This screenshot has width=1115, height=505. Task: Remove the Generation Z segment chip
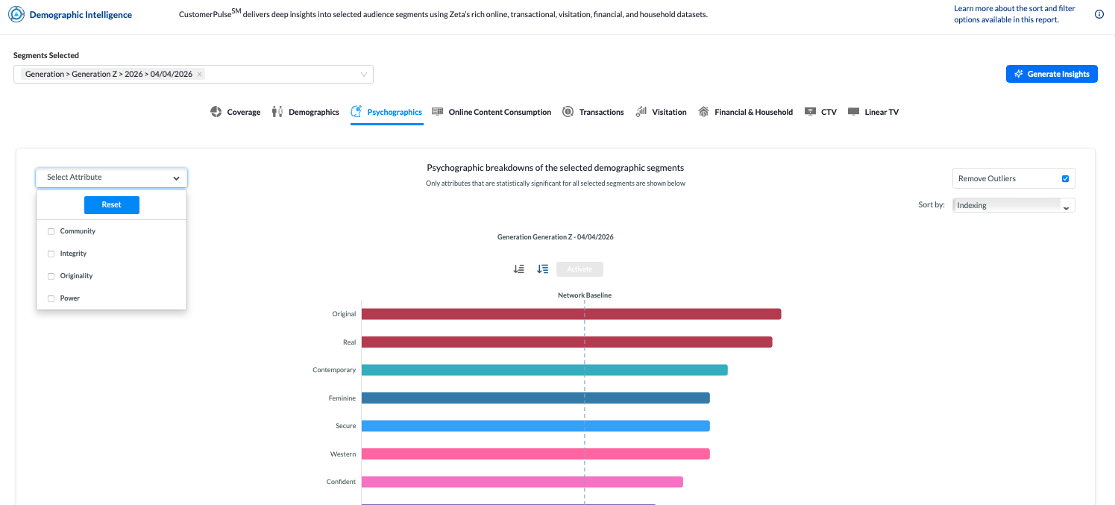(200, 75)
